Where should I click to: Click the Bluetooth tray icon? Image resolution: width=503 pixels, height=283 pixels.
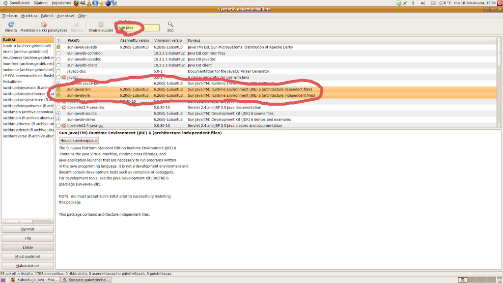(413, 3)
